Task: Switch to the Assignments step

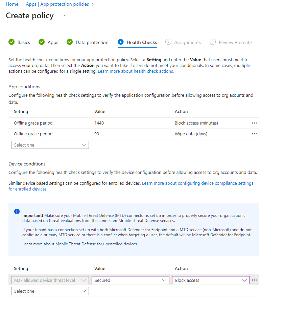Action: coord(187,42)
